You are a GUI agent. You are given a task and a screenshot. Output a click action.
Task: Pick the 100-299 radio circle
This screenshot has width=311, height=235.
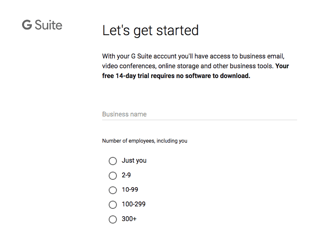[x=113, y=205]
